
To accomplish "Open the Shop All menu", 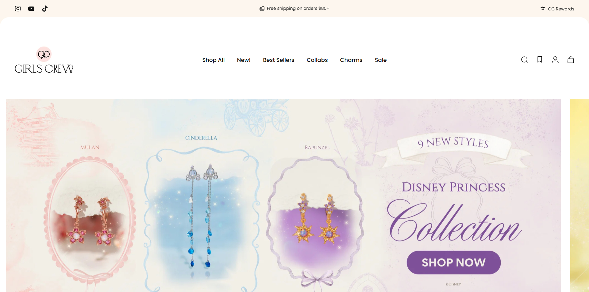I will click(214, 60).
